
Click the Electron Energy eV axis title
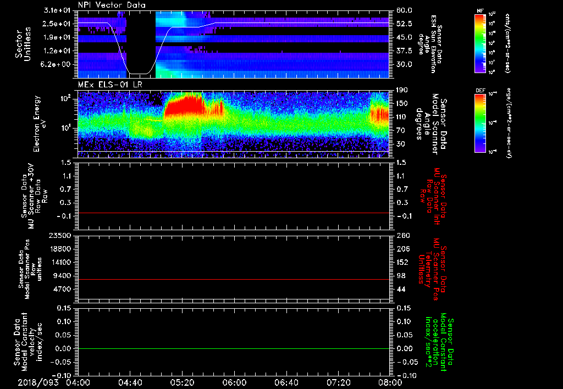pos(41,124)
